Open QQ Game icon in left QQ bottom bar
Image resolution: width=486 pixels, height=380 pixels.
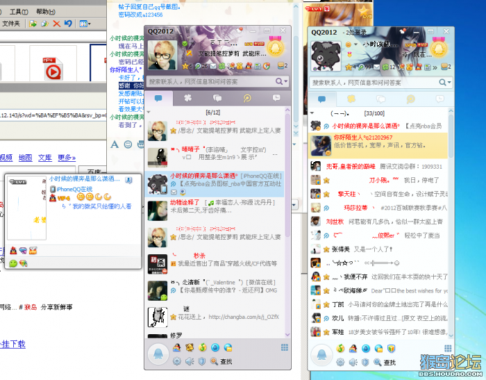(x=176, y=347)
